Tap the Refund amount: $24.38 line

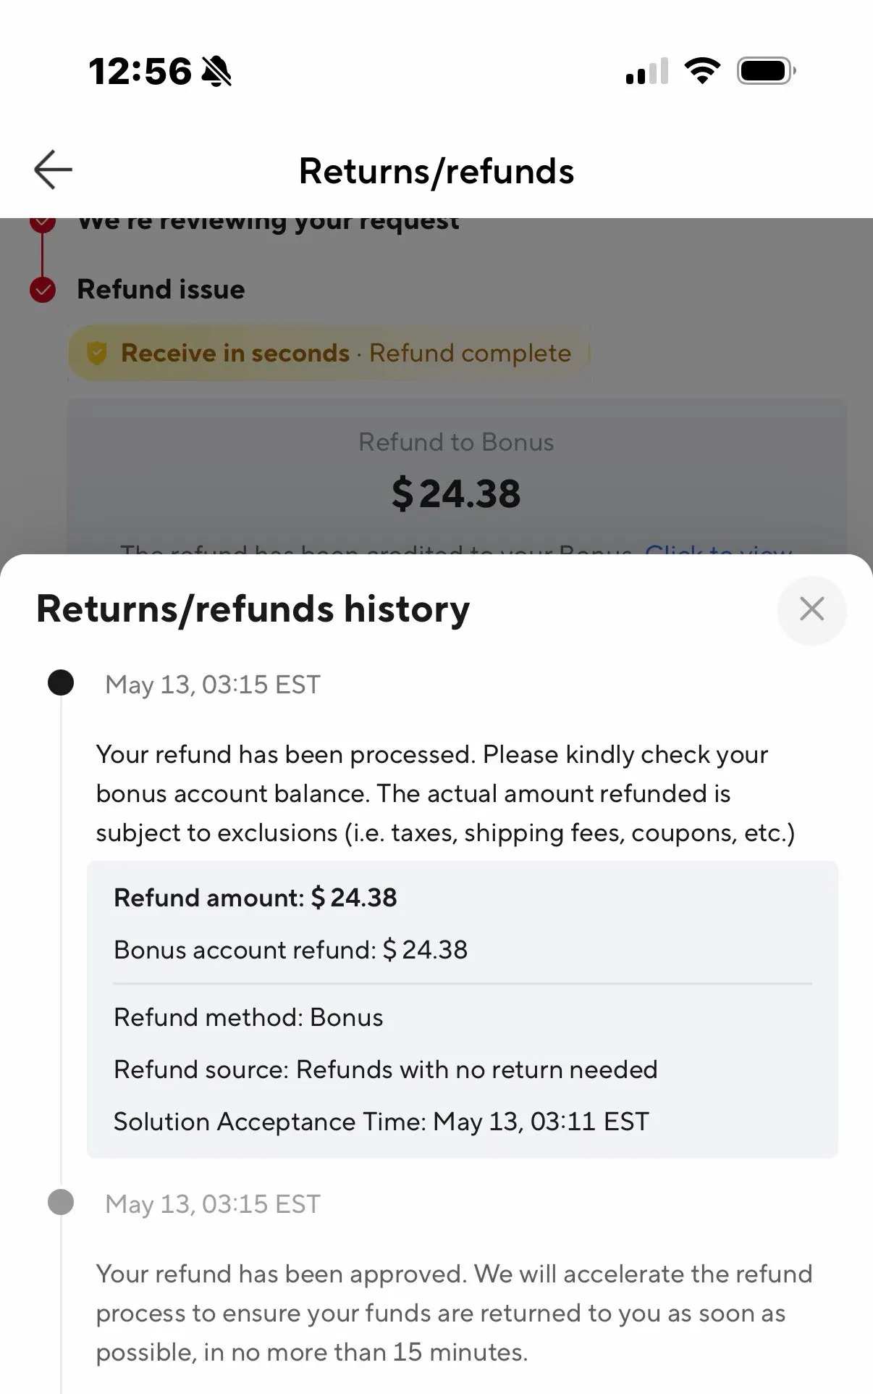tap(256, 898)
